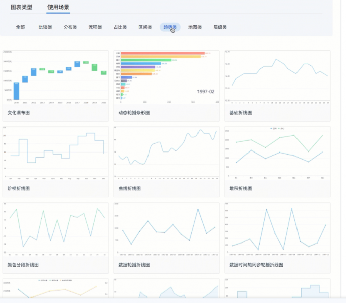346x303 pixels.
Task: Switch to the 图表类型 tab
Action: [22, 7]
